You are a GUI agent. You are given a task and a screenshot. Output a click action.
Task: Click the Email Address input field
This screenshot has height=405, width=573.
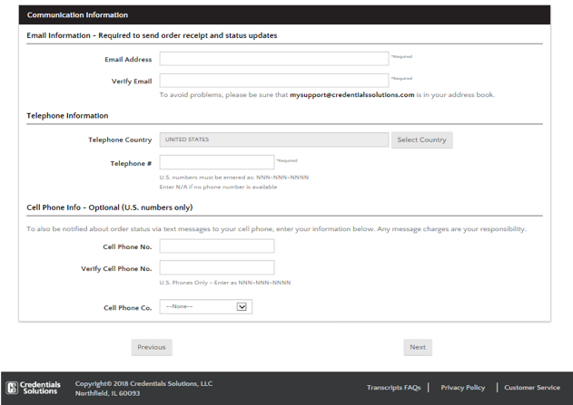click(274, 59)
